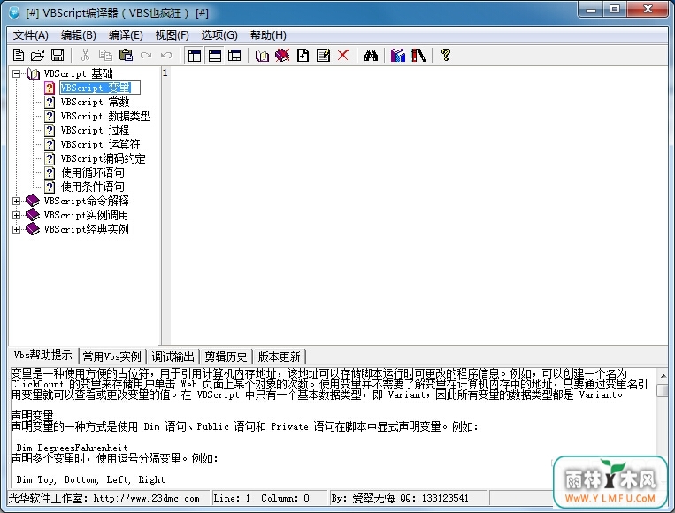675x513 pixels.
Task: Collapse the VBScript 基础 tree node
Action: 16,73
